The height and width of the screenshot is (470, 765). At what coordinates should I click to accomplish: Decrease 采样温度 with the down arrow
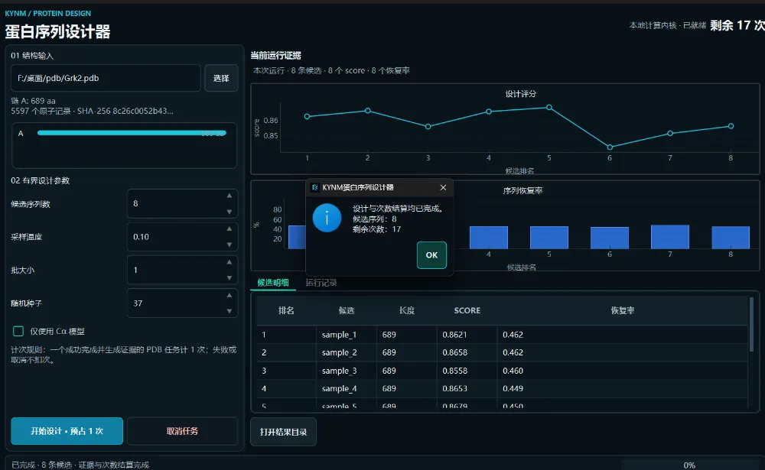(x=229, y=245)
